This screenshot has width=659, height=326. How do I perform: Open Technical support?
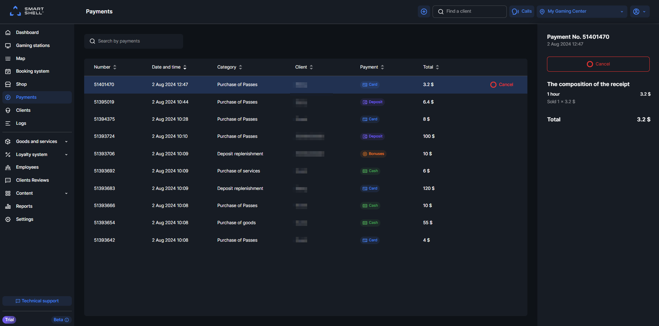pos(37,301)
